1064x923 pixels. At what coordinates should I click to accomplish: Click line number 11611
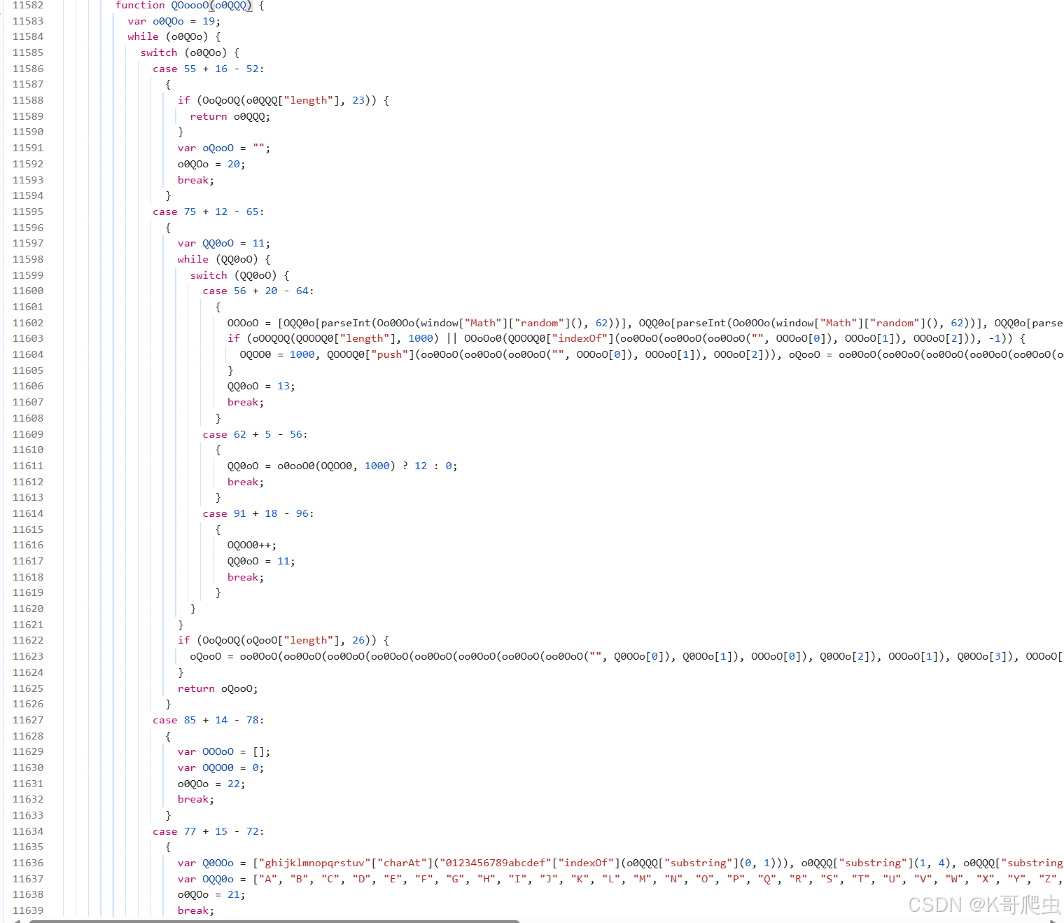[28, 466]
